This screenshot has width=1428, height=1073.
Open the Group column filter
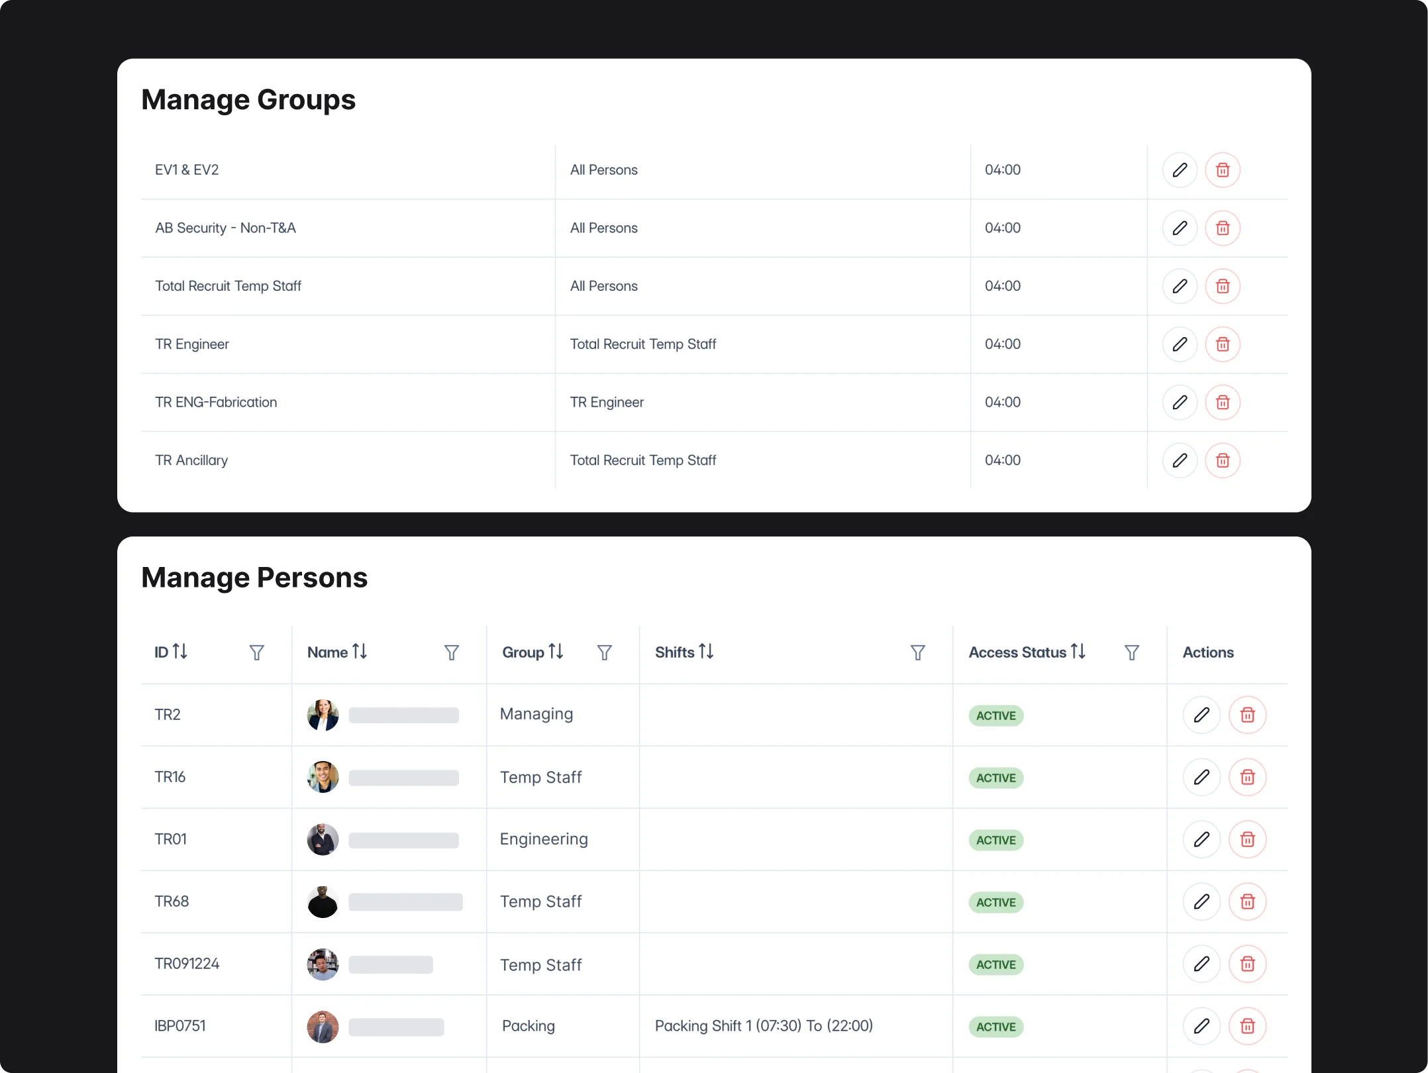click(605, 652)
